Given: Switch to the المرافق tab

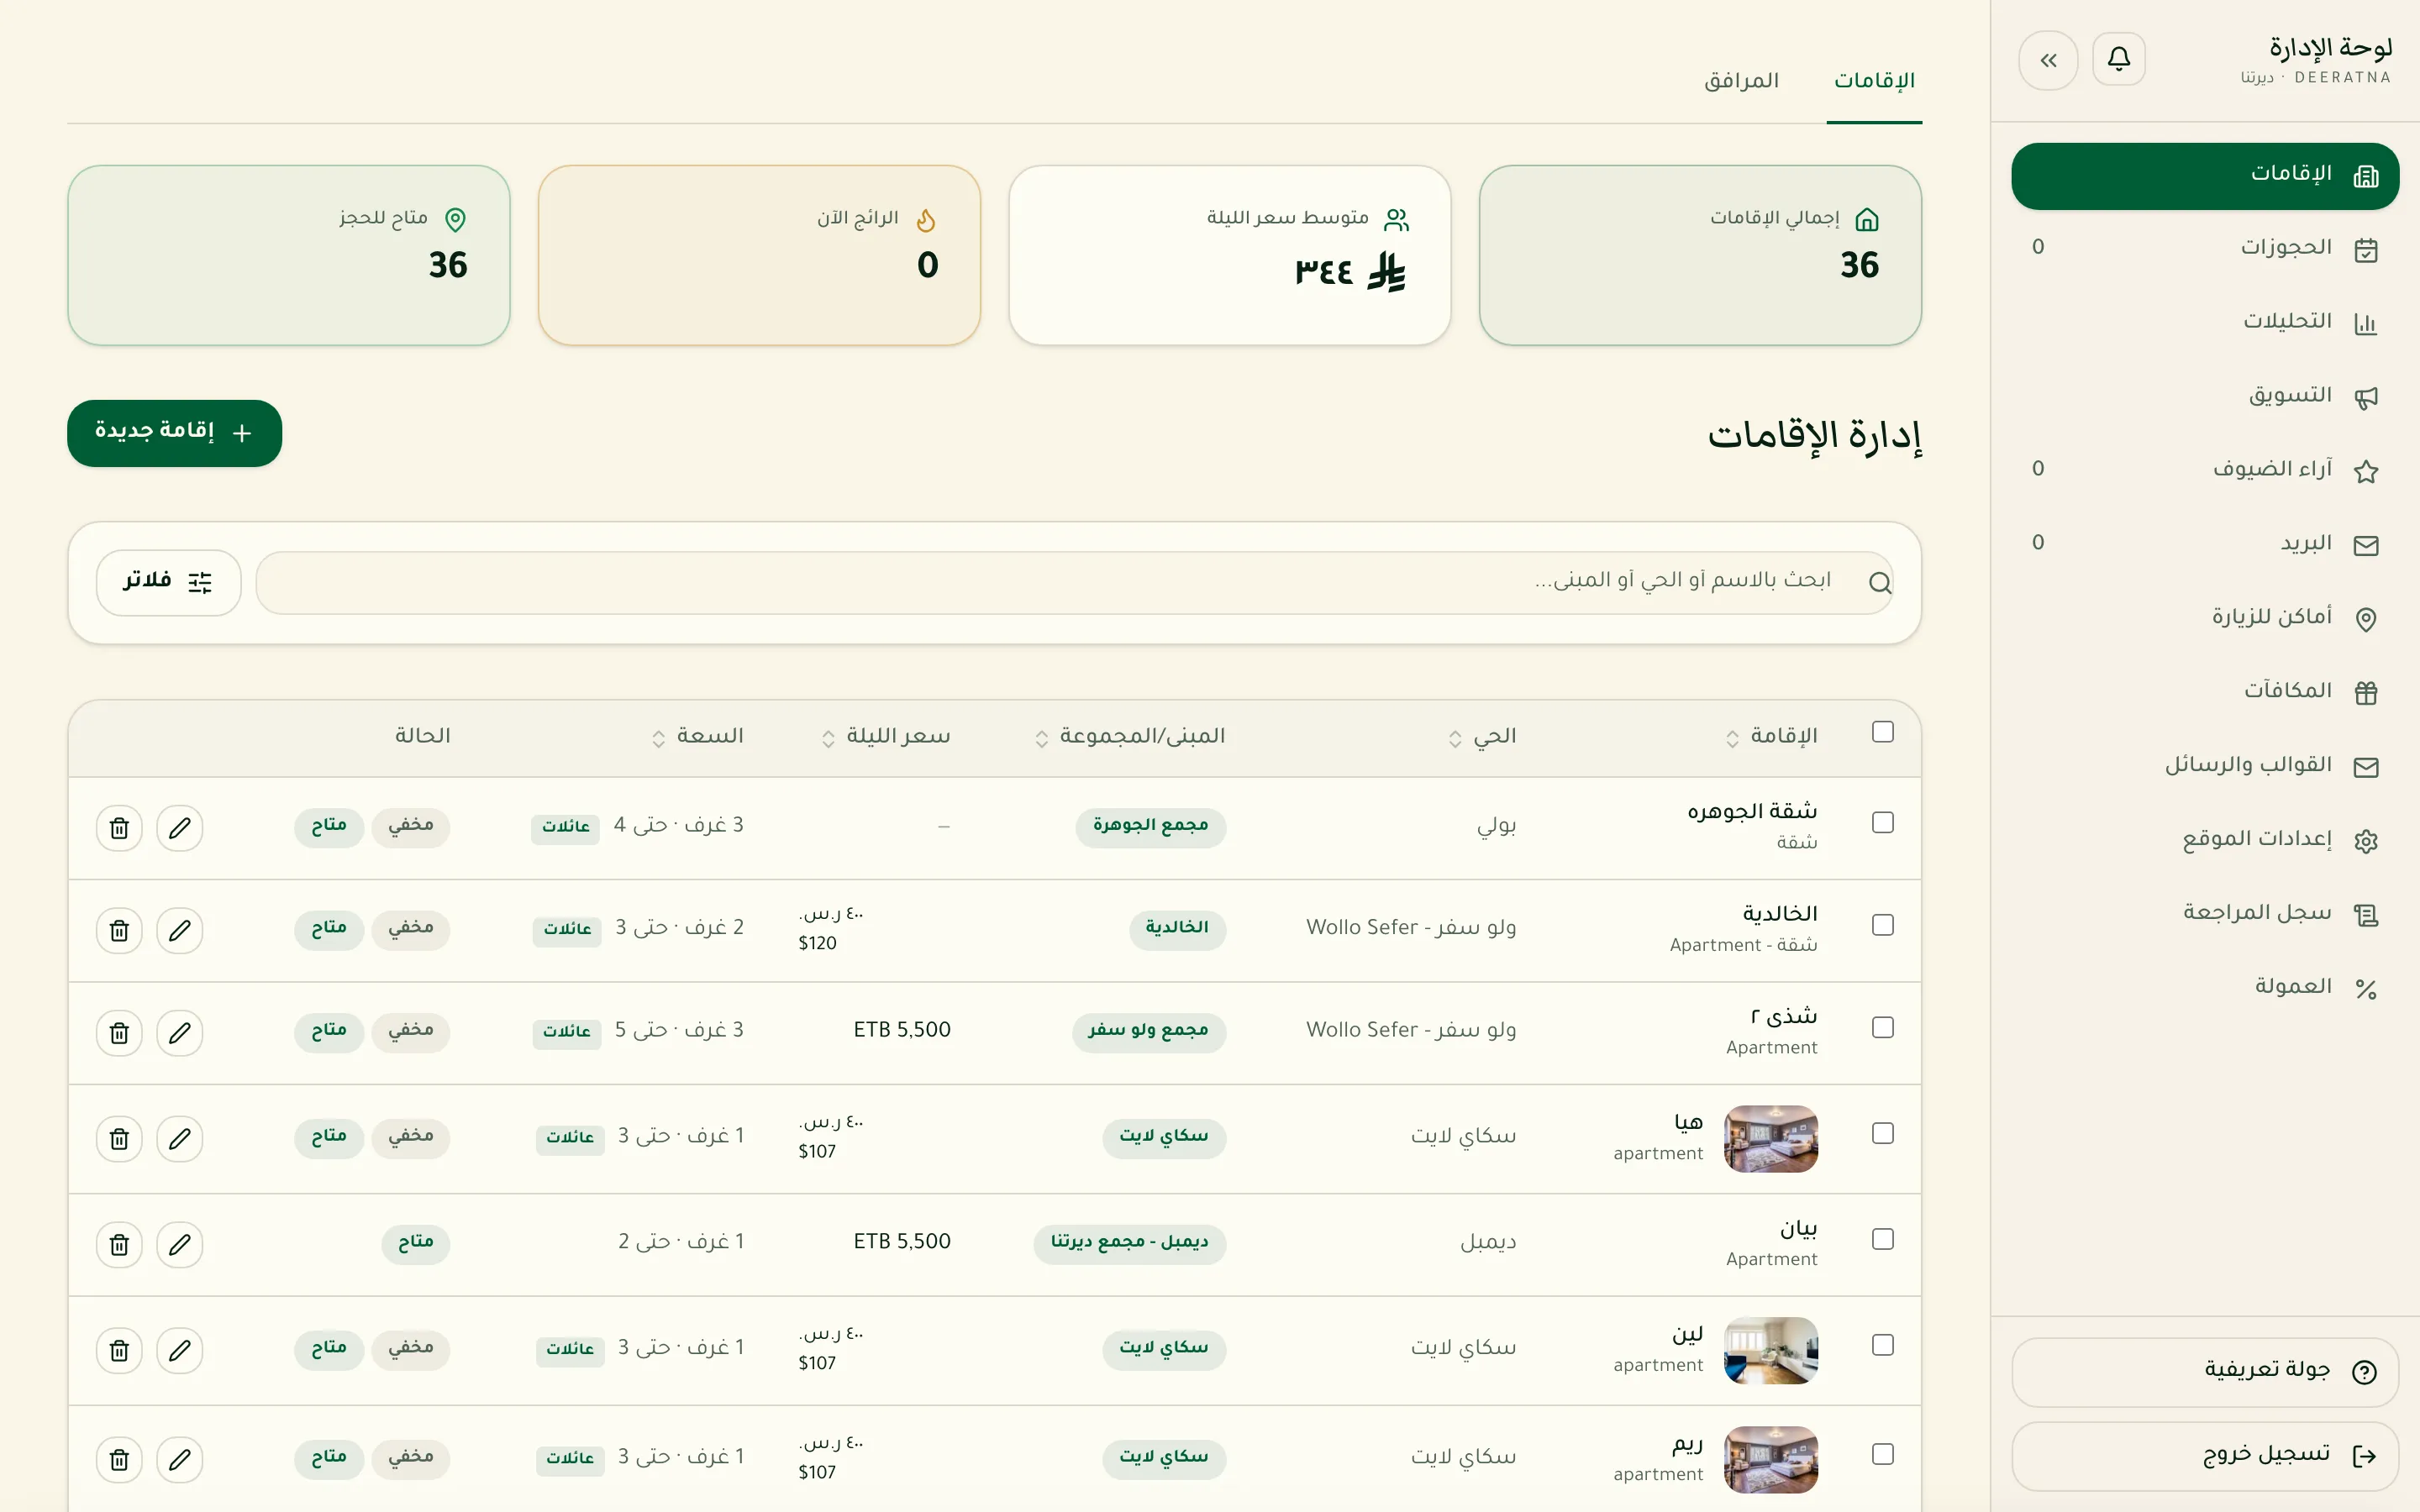Looking at the screenshot, I should click(1741, 81).
